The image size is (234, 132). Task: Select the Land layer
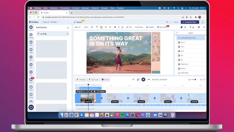click(x=190, y=51)
